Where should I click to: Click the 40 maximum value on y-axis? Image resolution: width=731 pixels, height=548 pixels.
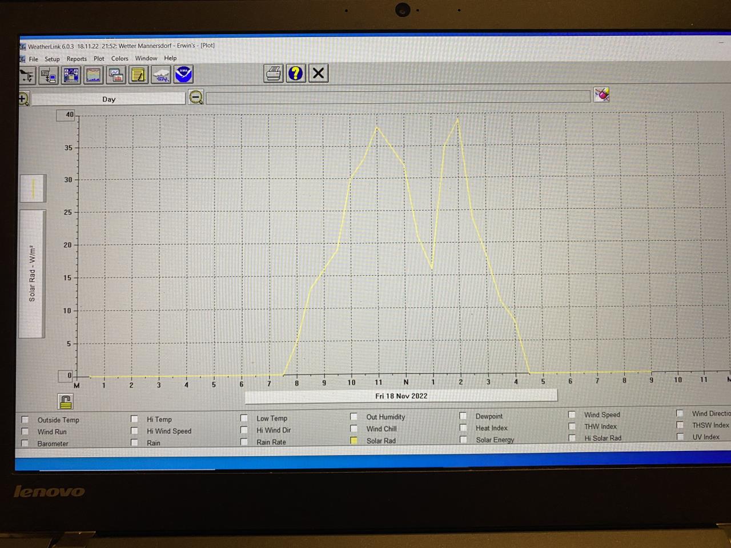(x=66, y=115)
